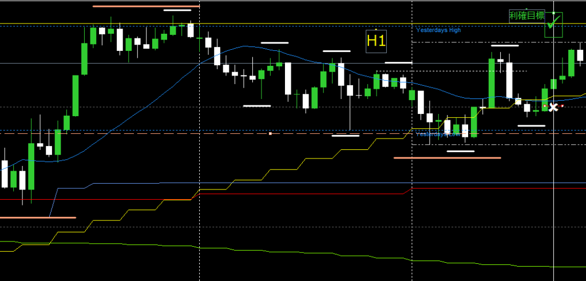Click the yellow H1 timeframe label
The image size is (586, 281).
coord(376,41)
